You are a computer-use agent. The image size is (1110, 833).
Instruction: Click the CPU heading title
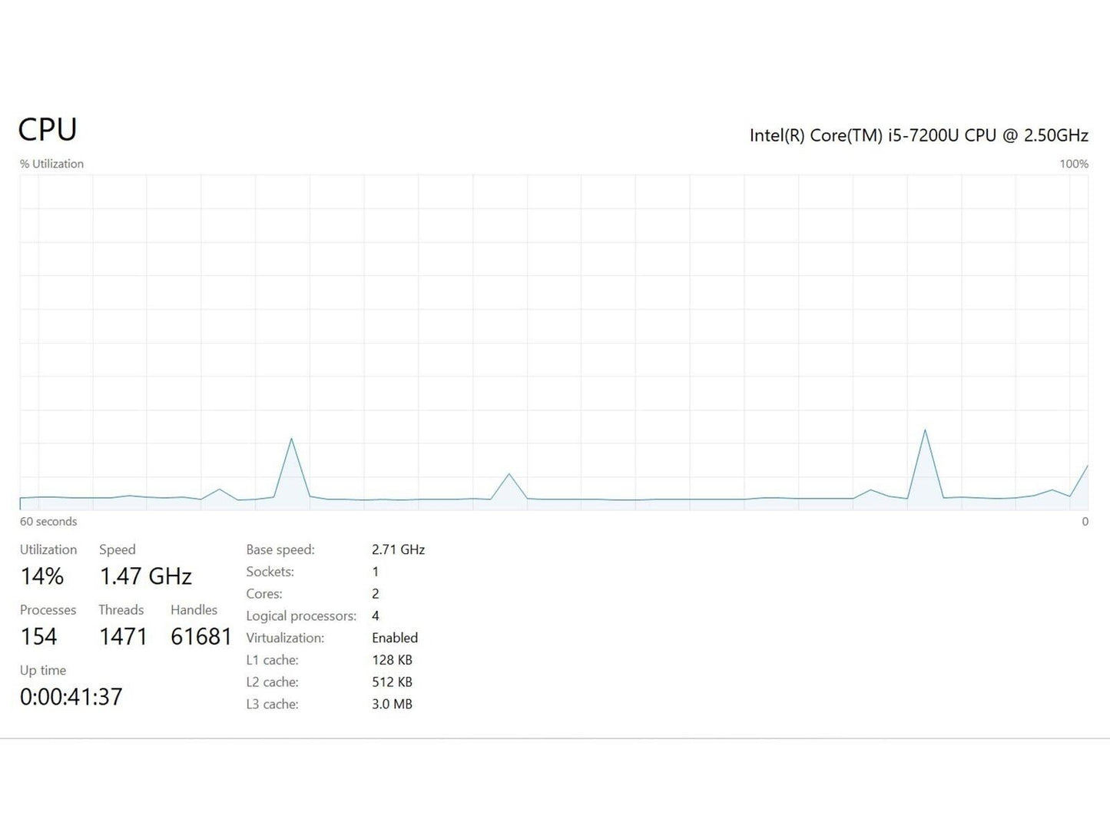click(48, 130)
